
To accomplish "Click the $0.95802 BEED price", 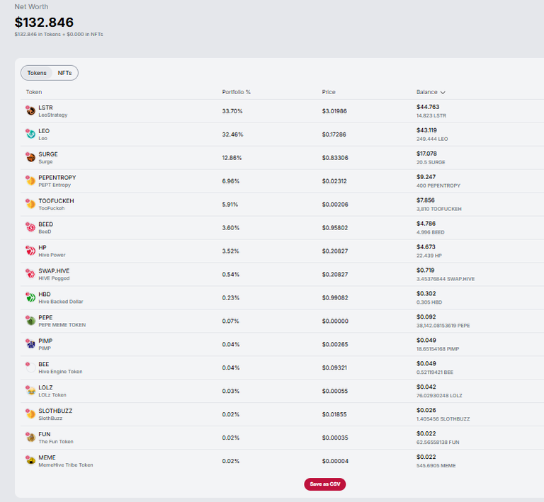I will point(335,227).
